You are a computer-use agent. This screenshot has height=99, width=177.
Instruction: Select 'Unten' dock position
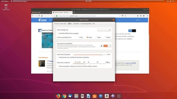click(87, 37)
